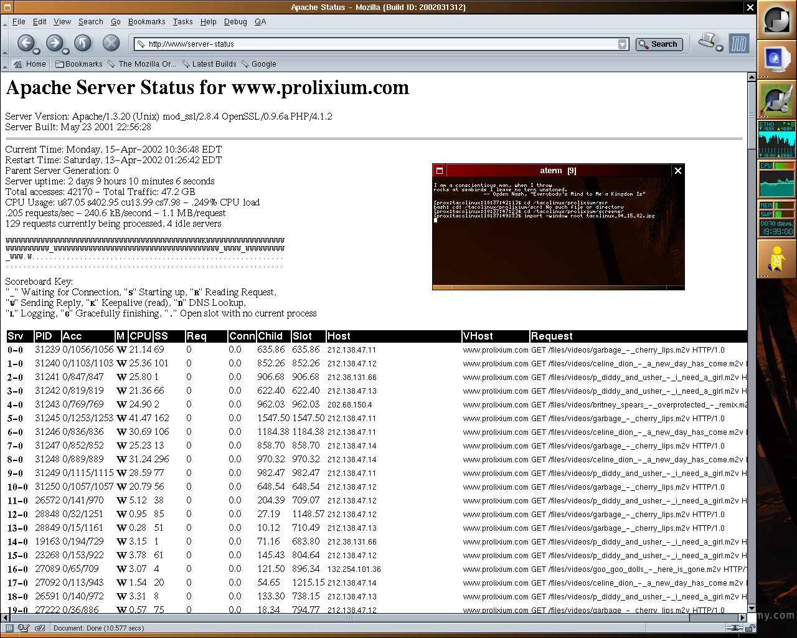Open the File menu
Screen dimensions: 797x638
(19, 22)
